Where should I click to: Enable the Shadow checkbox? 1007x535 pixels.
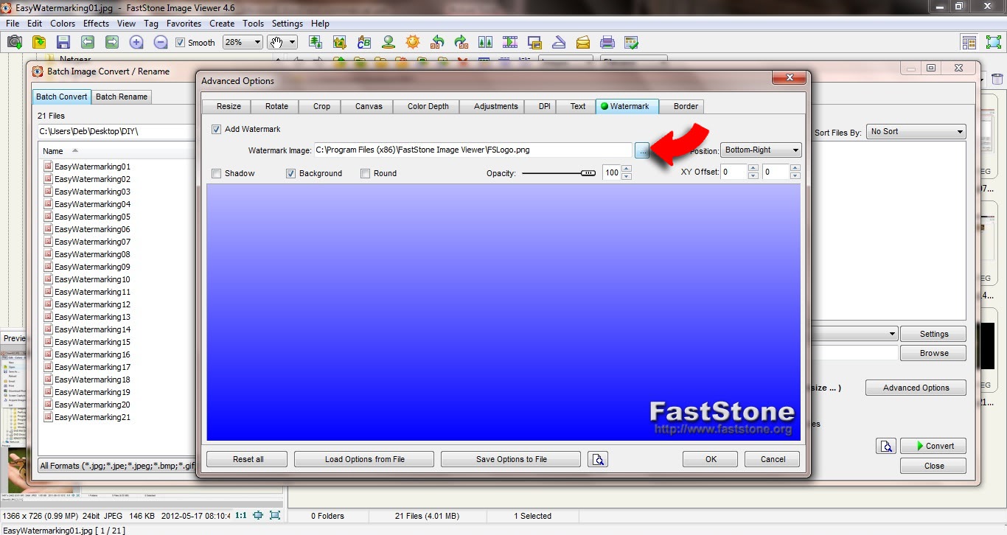[x=216, y=173]
